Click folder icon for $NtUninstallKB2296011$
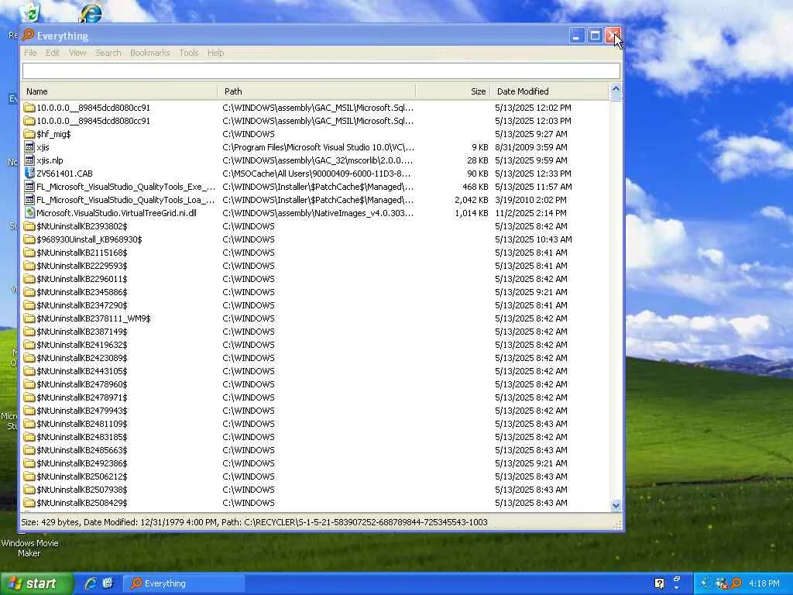This screenshot has width=793, height=595. pyautogui.click(x=29, y=279)
